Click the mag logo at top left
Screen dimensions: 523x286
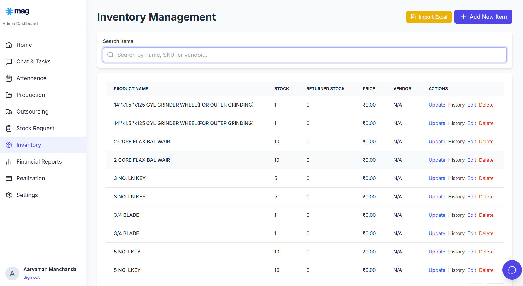(17, 11)
